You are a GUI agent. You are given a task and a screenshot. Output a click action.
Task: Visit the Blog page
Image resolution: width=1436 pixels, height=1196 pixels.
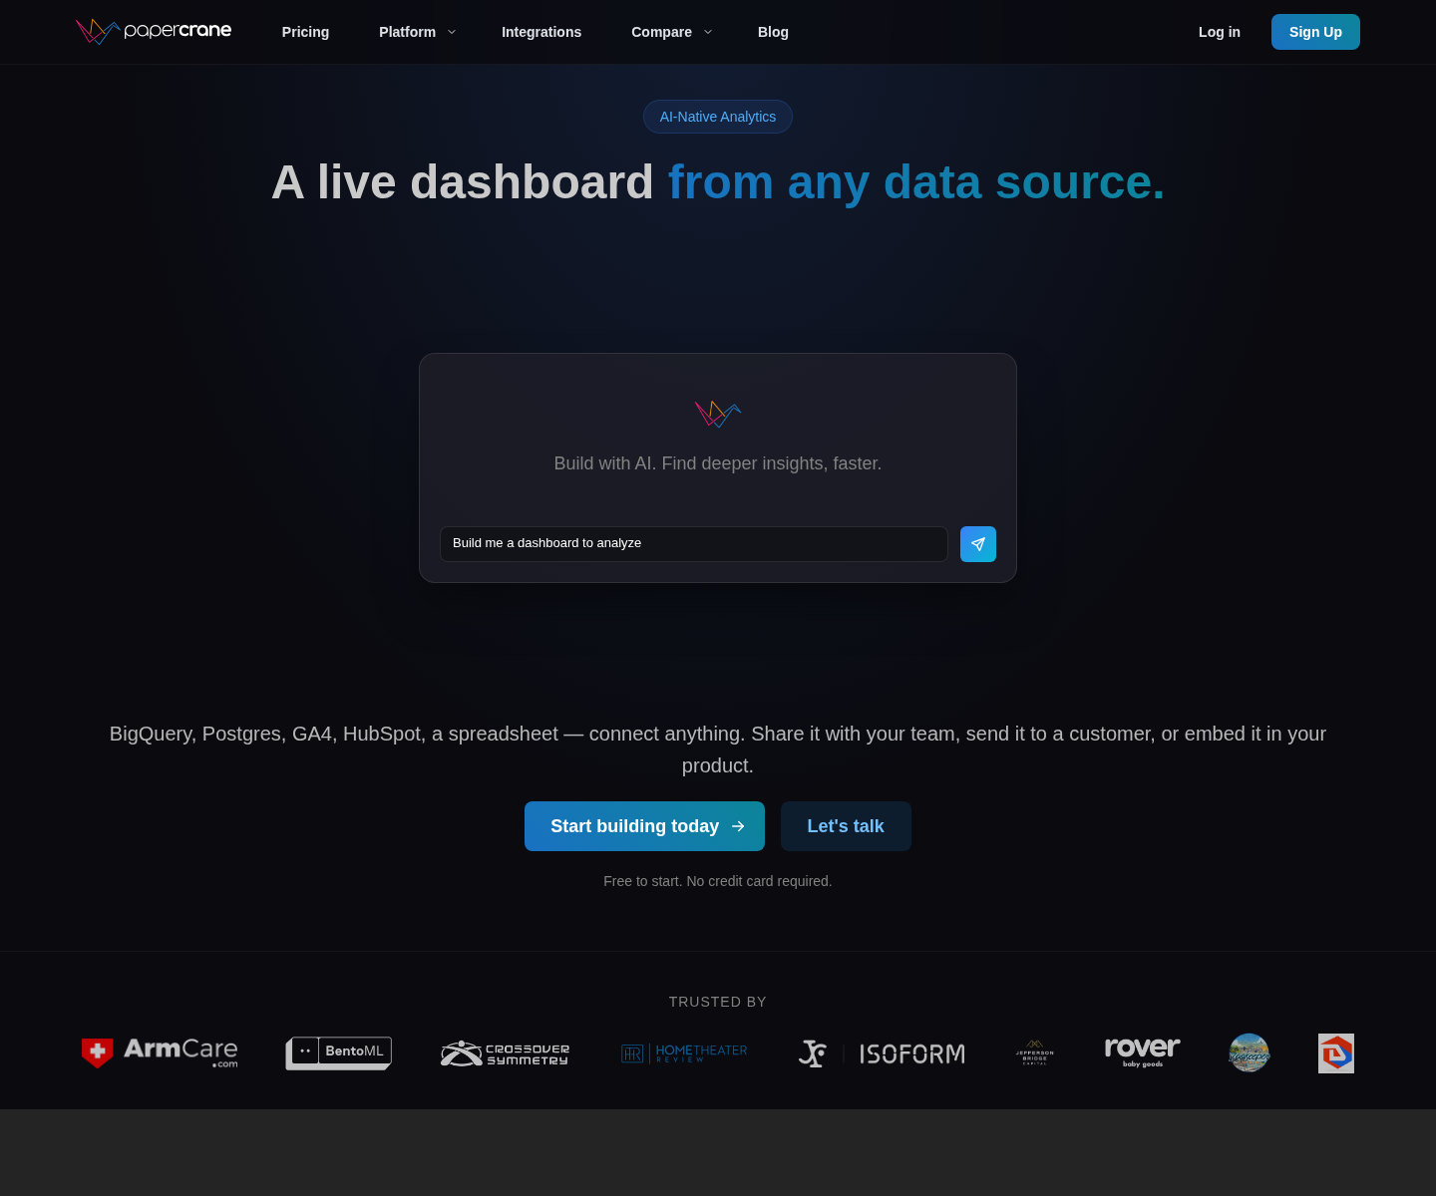pos(773,32)
